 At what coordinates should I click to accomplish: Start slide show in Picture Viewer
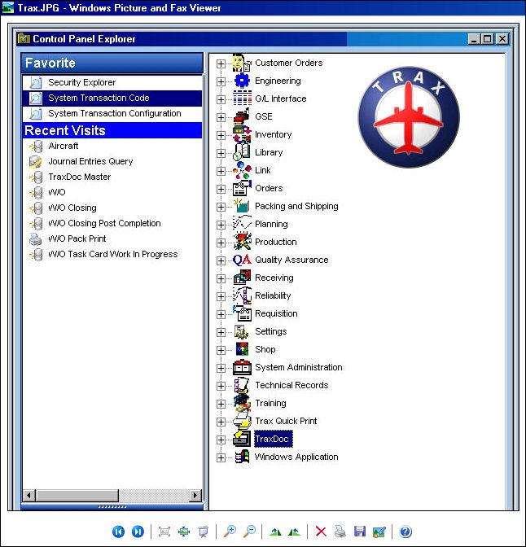[203, 532]
